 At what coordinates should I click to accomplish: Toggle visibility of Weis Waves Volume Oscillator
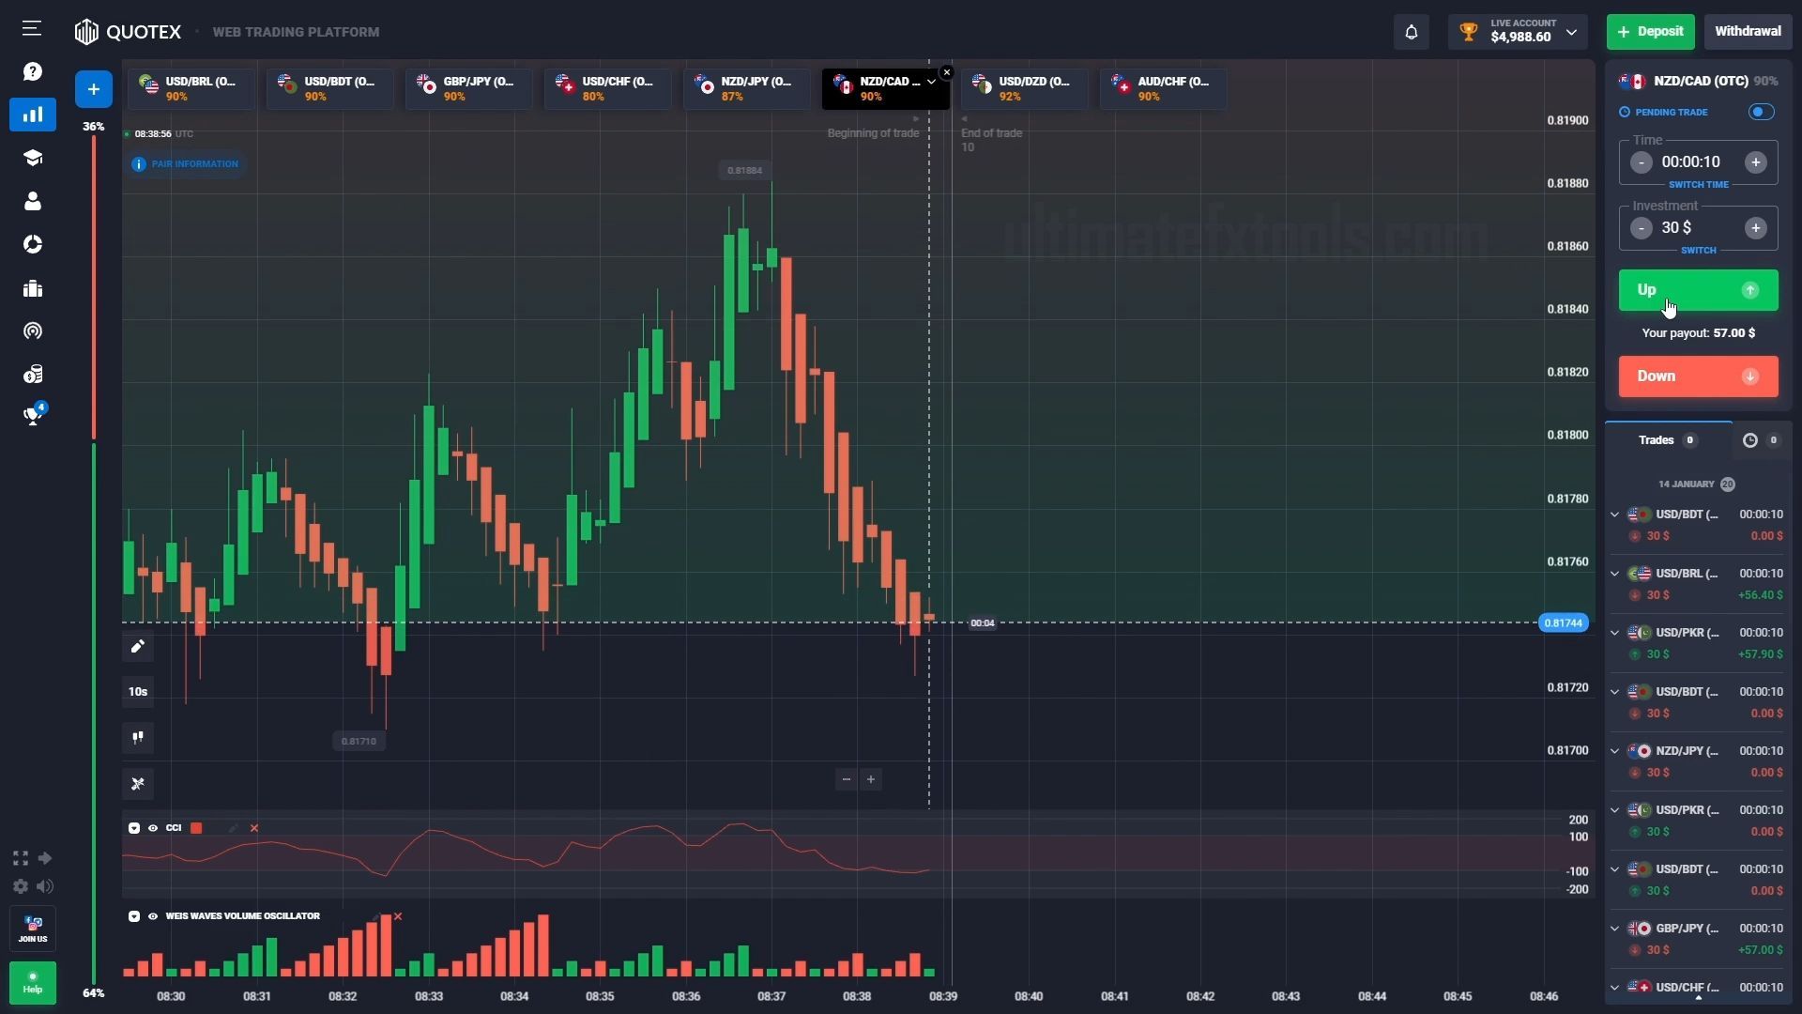click(x=153, y=916)
